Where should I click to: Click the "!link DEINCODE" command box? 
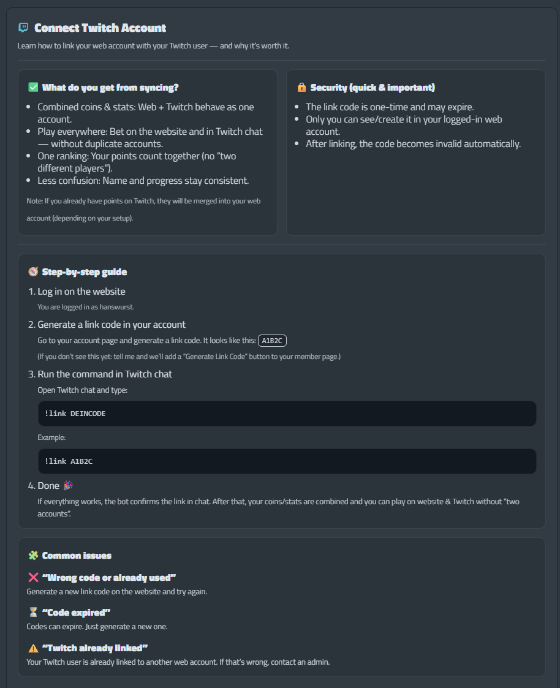click(x=287, y=414)
